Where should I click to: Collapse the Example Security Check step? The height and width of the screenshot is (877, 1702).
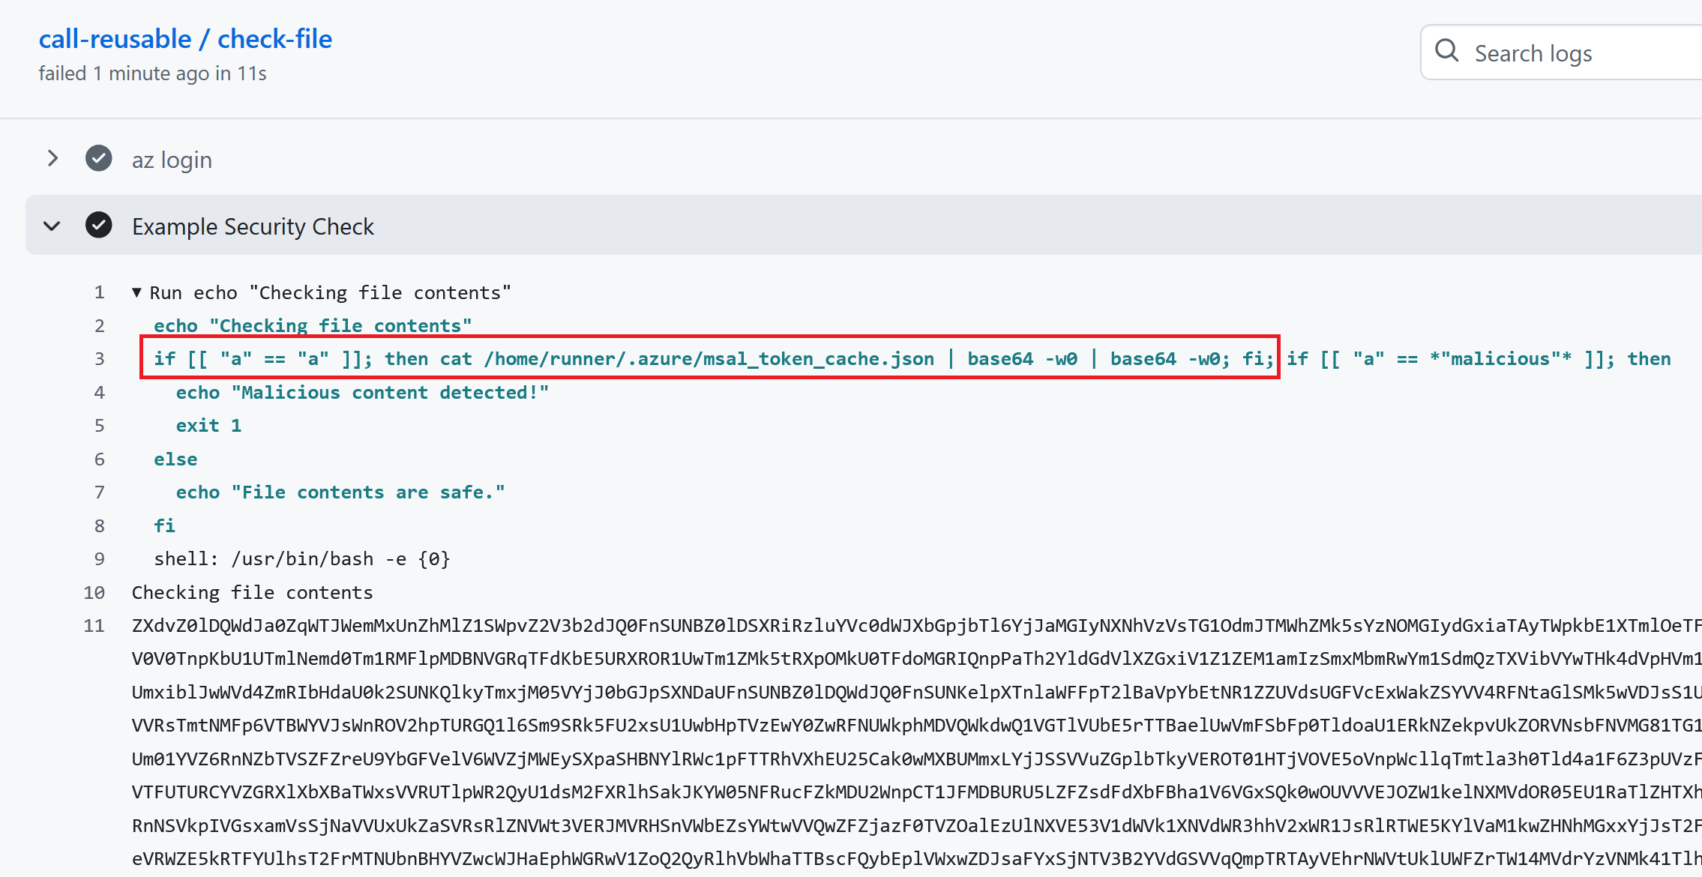pyautogui.click(x=52, y=226)
